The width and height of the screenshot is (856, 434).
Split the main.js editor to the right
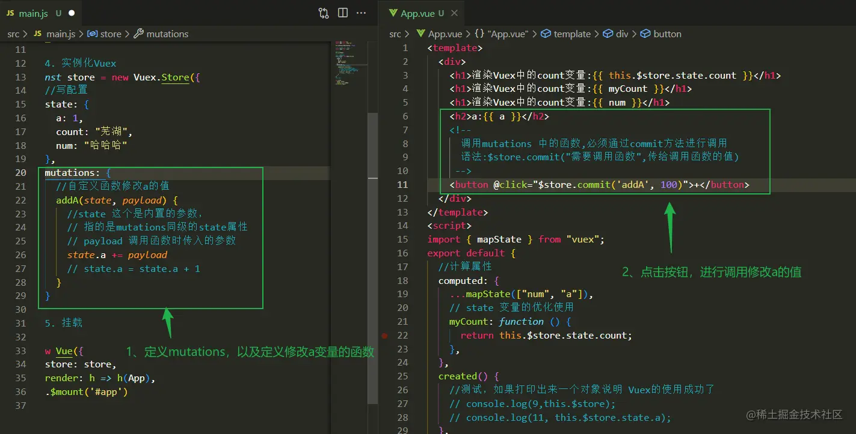(x=343, y=13)
